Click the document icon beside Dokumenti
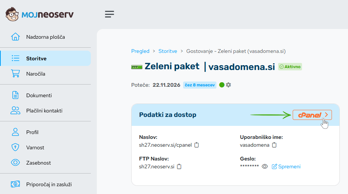The height and width of the screenshot is (194, 348). 15,95
